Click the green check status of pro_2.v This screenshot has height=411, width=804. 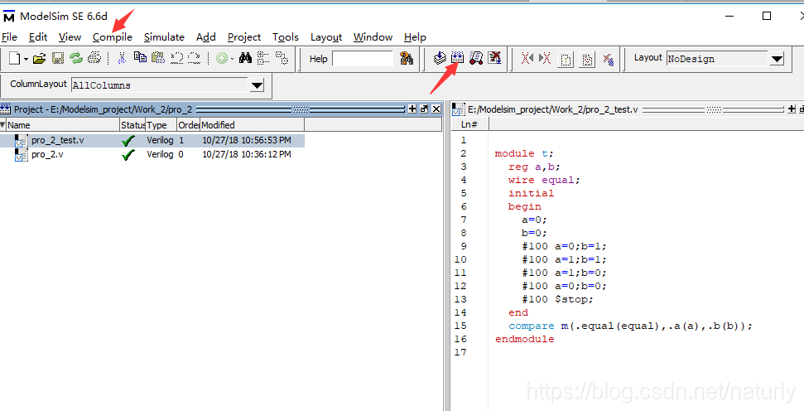tap(128, 154)
